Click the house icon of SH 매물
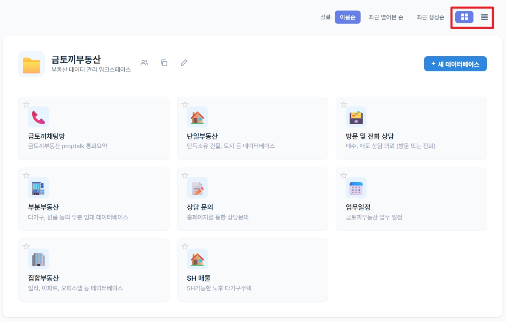Screen dimensions: 506x322 click(197, 259)
